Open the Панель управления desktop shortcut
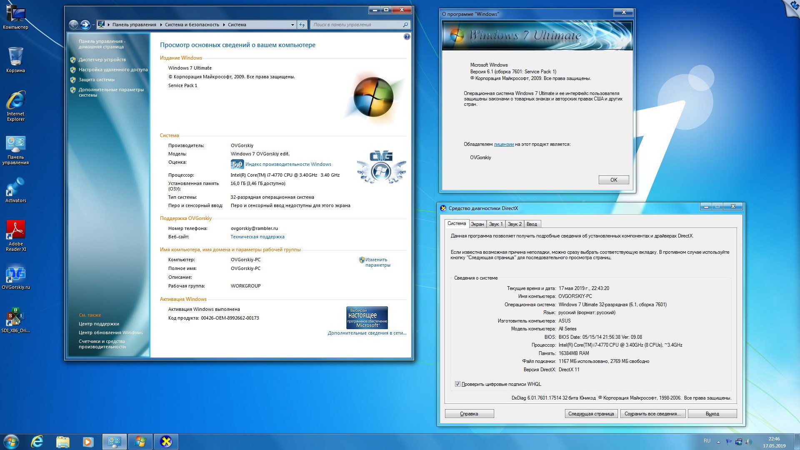This screenshot has width=800, height=450. pos(15,150)
